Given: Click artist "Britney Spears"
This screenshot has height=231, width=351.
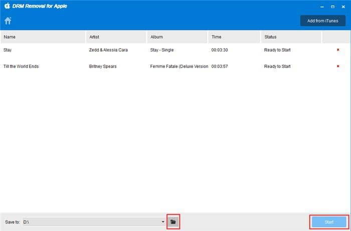Looking at the screenshot, I should 103,67.
